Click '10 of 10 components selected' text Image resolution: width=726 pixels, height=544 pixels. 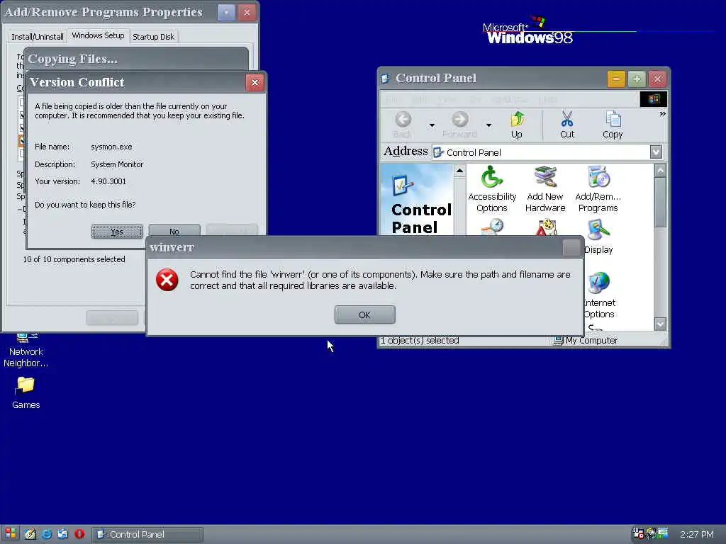[74, 259]
